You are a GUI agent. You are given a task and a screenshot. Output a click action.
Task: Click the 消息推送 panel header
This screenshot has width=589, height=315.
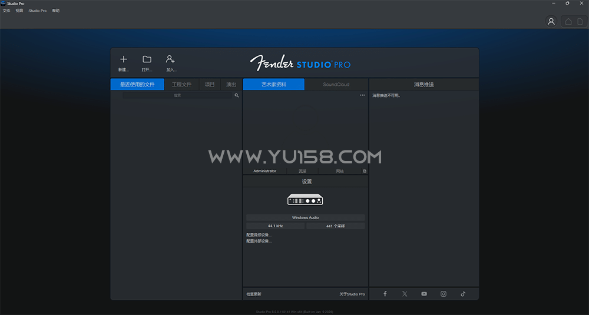[x=424, y=85]
